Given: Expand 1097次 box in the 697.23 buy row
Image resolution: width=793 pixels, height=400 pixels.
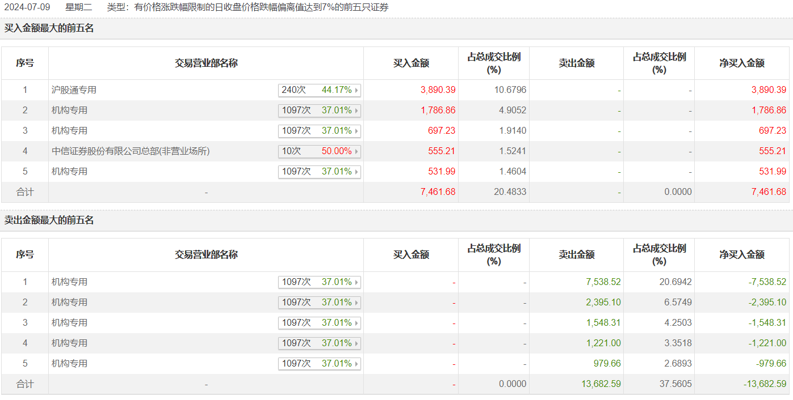Looking at the screenshot, I should pos(320,131).
